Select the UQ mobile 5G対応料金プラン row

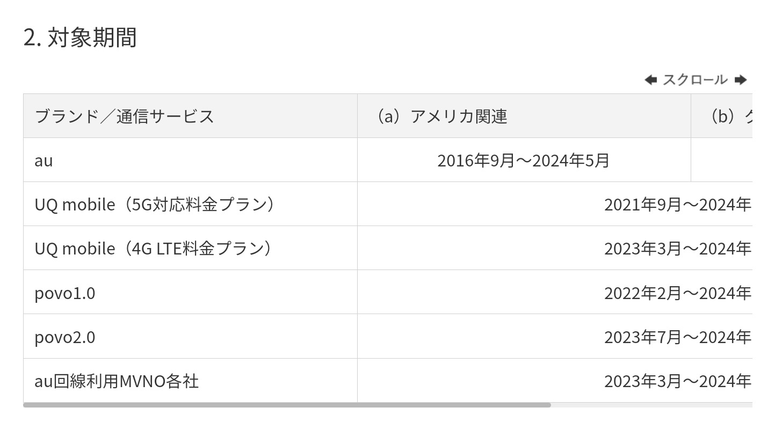[x=155, y=205]
